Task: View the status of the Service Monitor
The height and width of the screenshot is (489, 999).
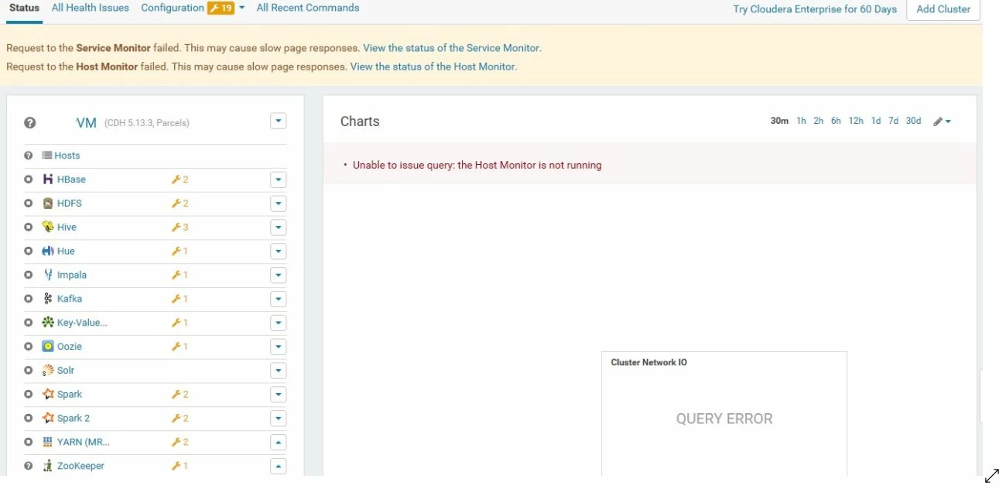Action: click(452, 48)
